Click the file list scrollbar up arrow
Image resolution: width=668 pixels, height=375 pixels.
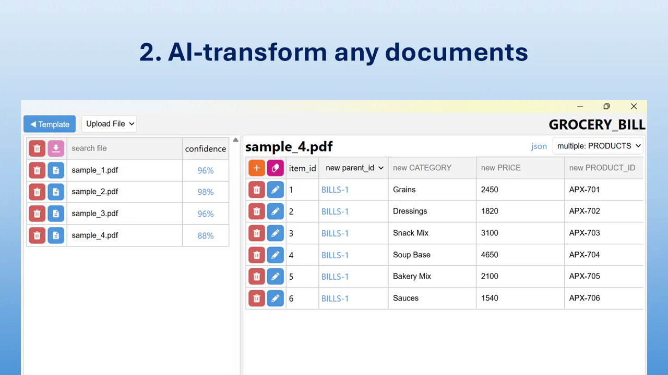[236, 140]
